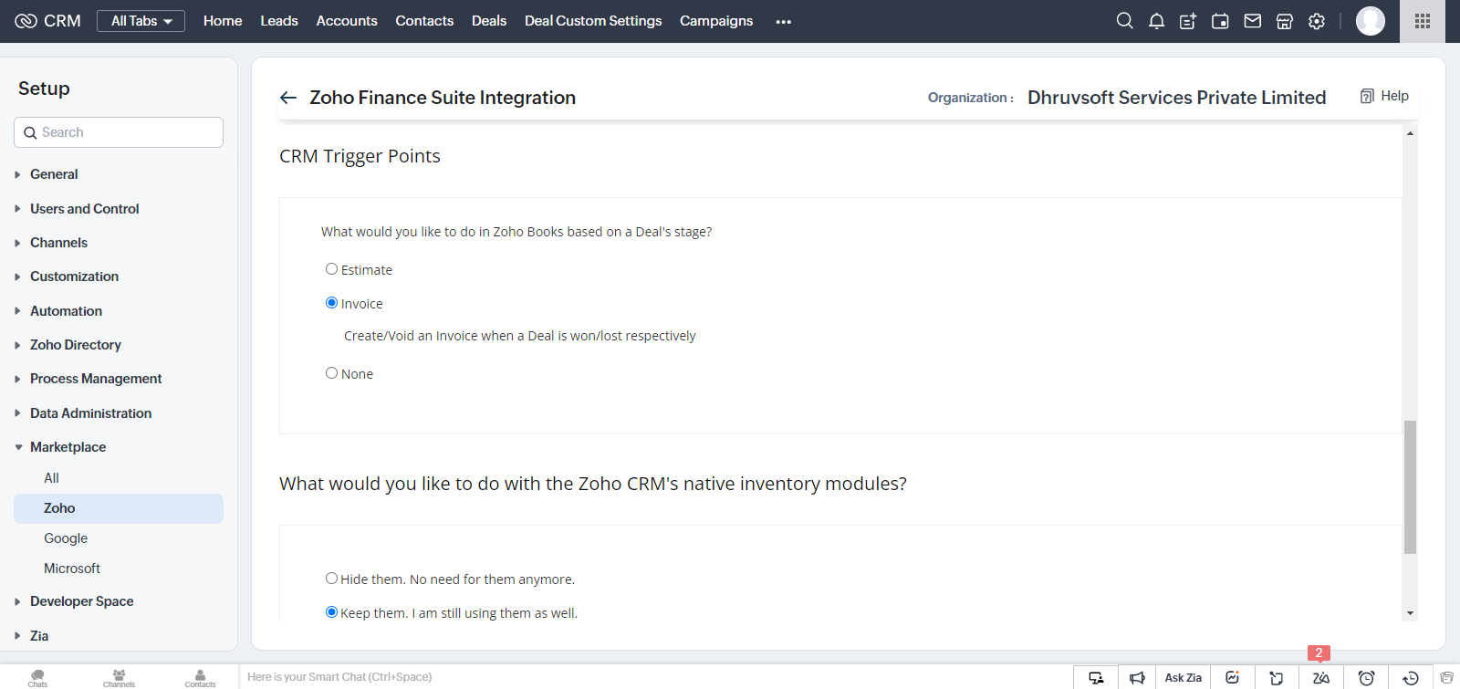Open the Deals tab
Screen dimensions: 1460x689
point(489,21)
